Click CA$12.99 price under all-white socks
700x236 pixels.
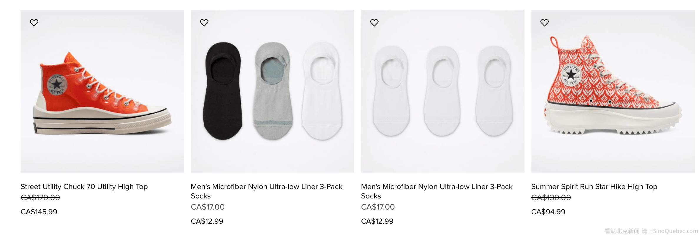tap(377, 221)
